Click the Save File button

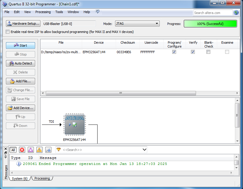21,99
